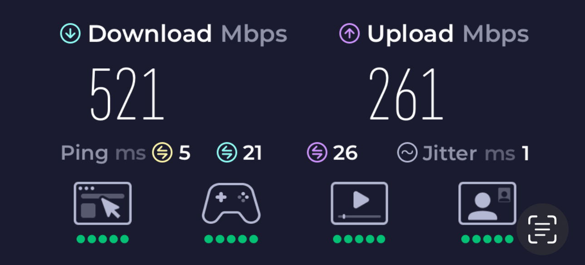Viewport: 585px width, 265px height.
Task: Open the video chat performance icon
Action: pos(487,203)
